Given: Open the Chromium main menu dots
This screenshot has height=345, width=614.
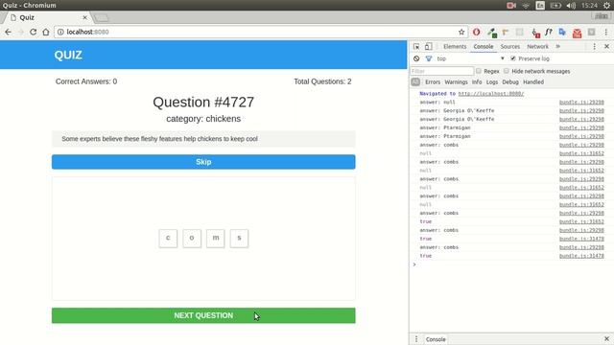Looking at the screenshot, I should (x=605, y=32).
